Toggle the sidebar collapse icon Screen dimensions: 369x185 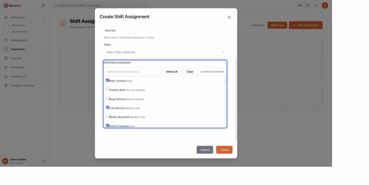(43, 5)
